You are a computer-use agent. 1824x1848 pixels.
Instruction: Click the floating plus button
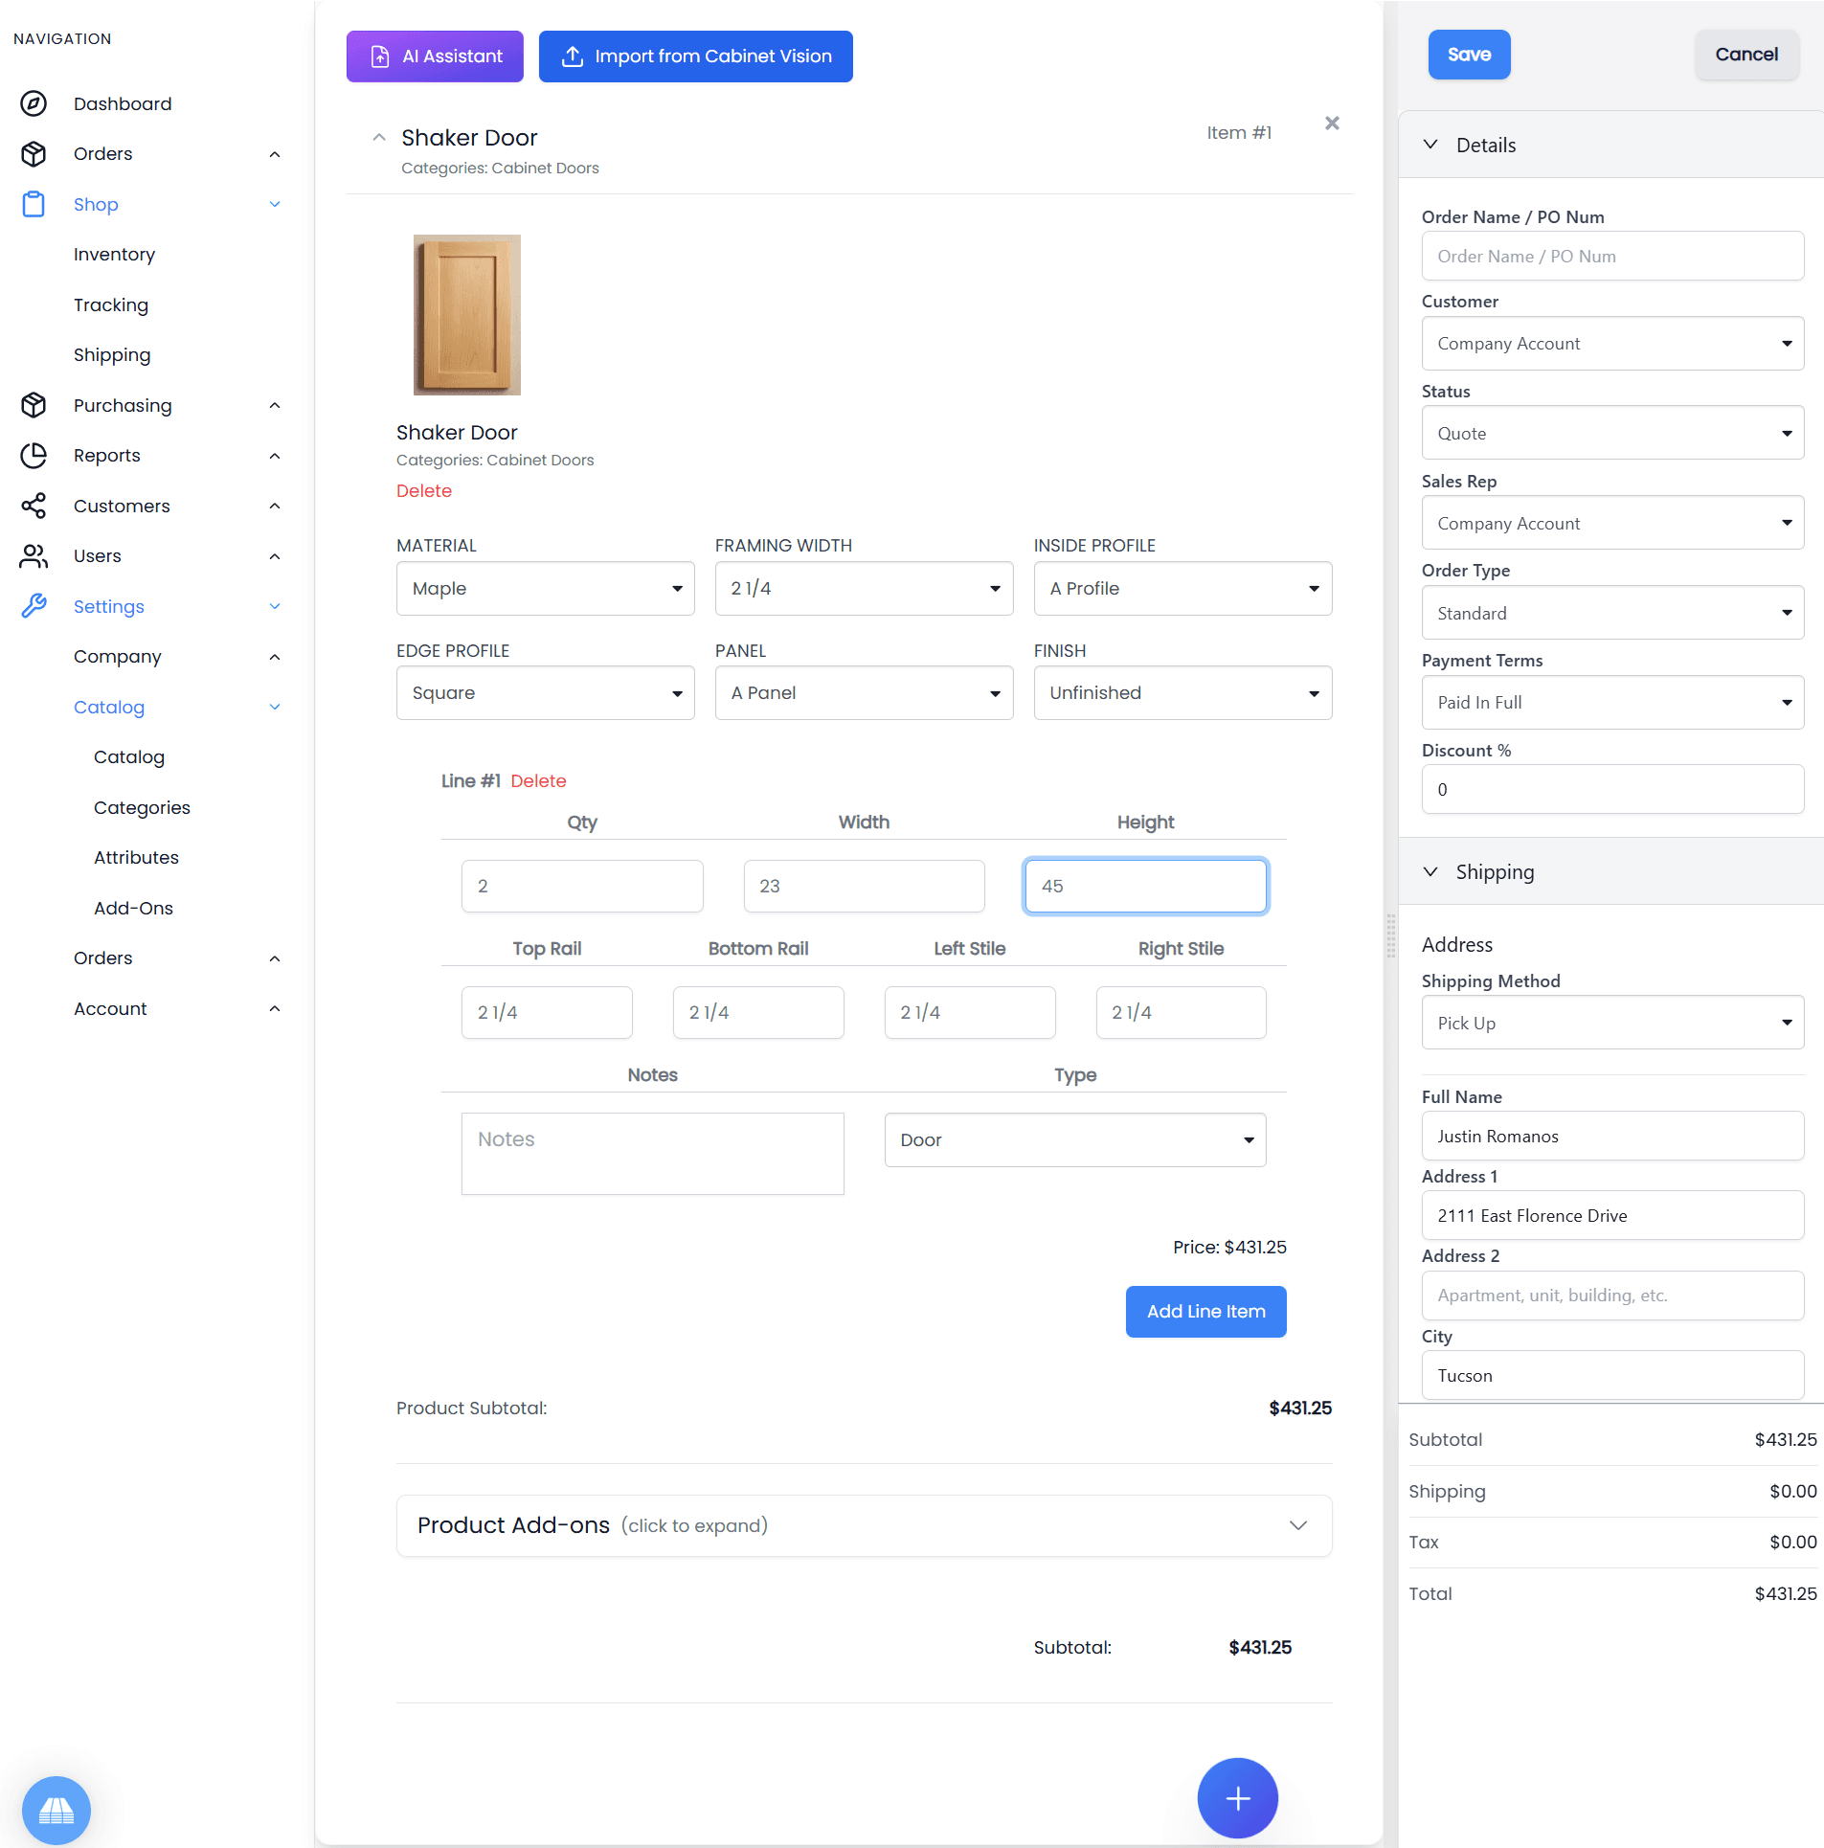coord(1236,1798)
